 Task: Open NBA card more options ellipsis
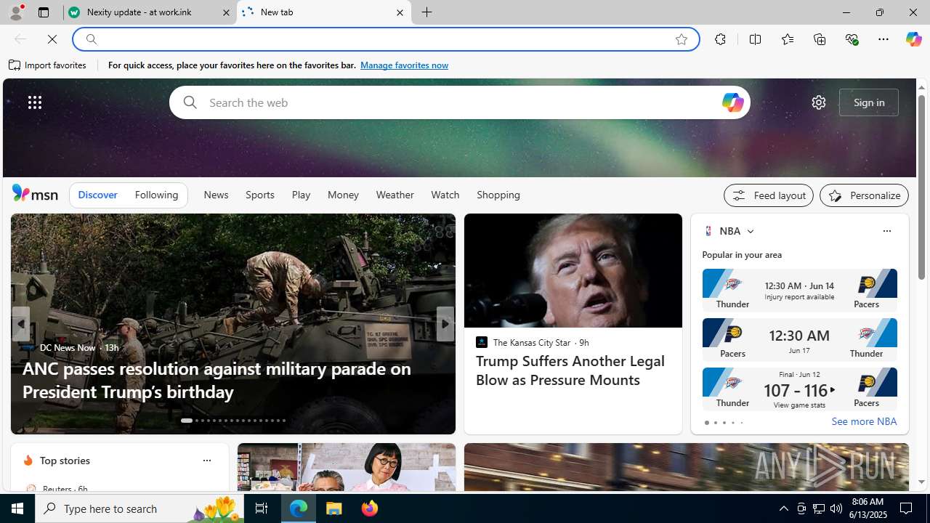(886, 231)
